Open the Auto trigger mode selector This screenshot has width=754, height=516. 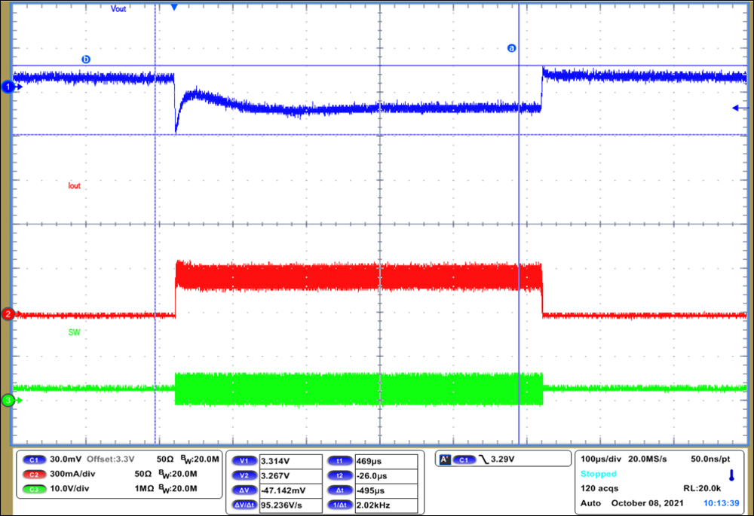click(591, 502)
